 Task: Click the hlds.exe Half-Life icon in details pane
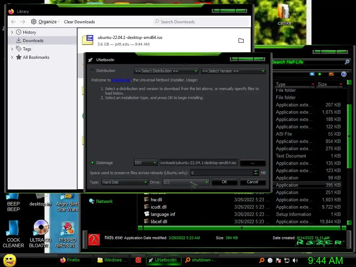pyautogui.click(x=94, y=240)
